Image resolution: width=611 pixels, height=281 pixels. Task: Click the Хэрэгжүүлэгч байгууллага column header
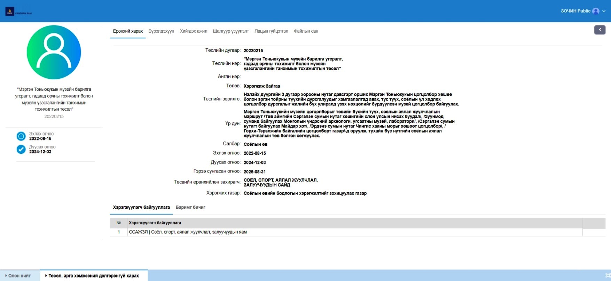(x=155, y=223)
